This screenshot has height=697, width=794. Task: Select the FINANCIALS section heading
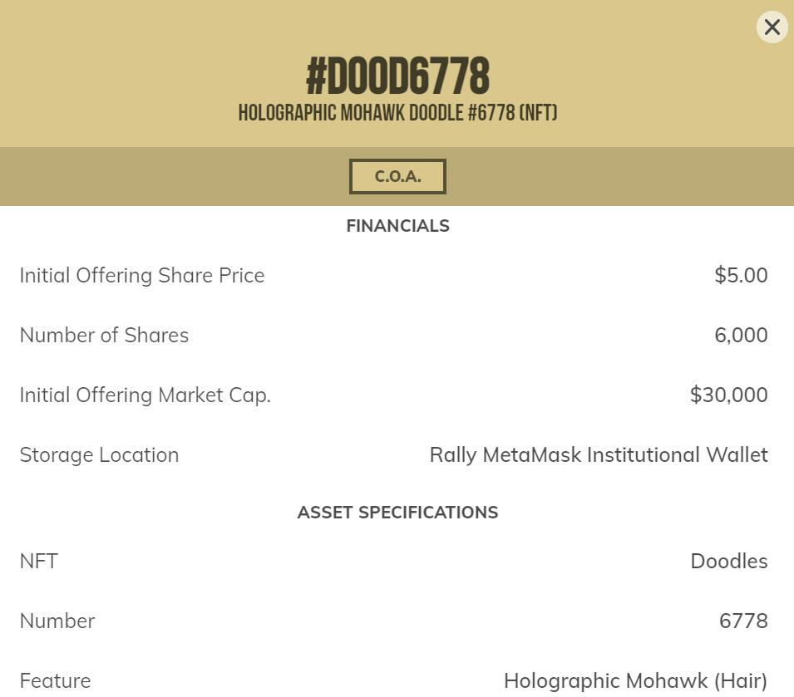coord(397,226)
